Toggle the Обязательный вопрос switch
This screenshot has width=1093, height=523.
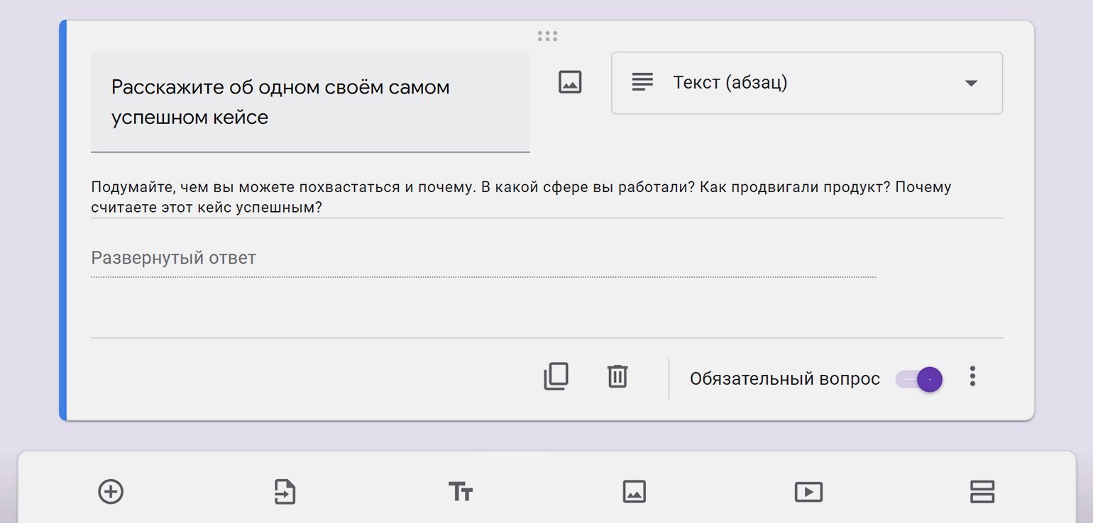[x=920, y=379]
